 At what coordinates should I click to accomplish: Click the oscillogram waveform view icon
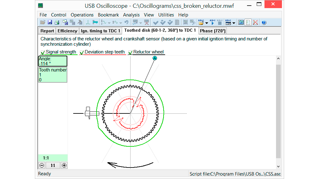tap(241, 22)
